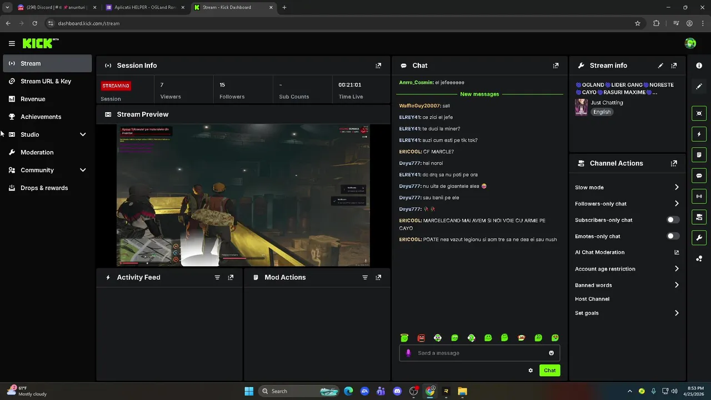The width and height of the screenshot is (711, 400).
Task: Click the taskbar Search box
Action: [x=299, y=391]
